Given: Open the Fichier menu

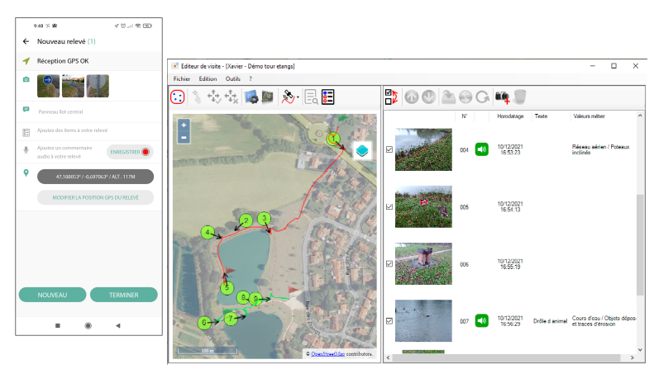Looking at the screenshot, I should pyautogui.click(x=182, y=78).
